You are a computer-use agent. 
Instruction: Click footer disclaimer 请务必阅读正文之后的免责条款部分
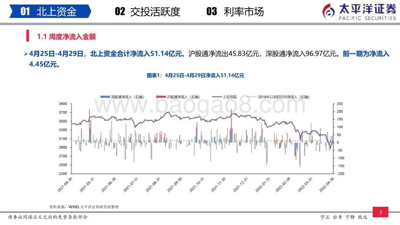[48, 217]
